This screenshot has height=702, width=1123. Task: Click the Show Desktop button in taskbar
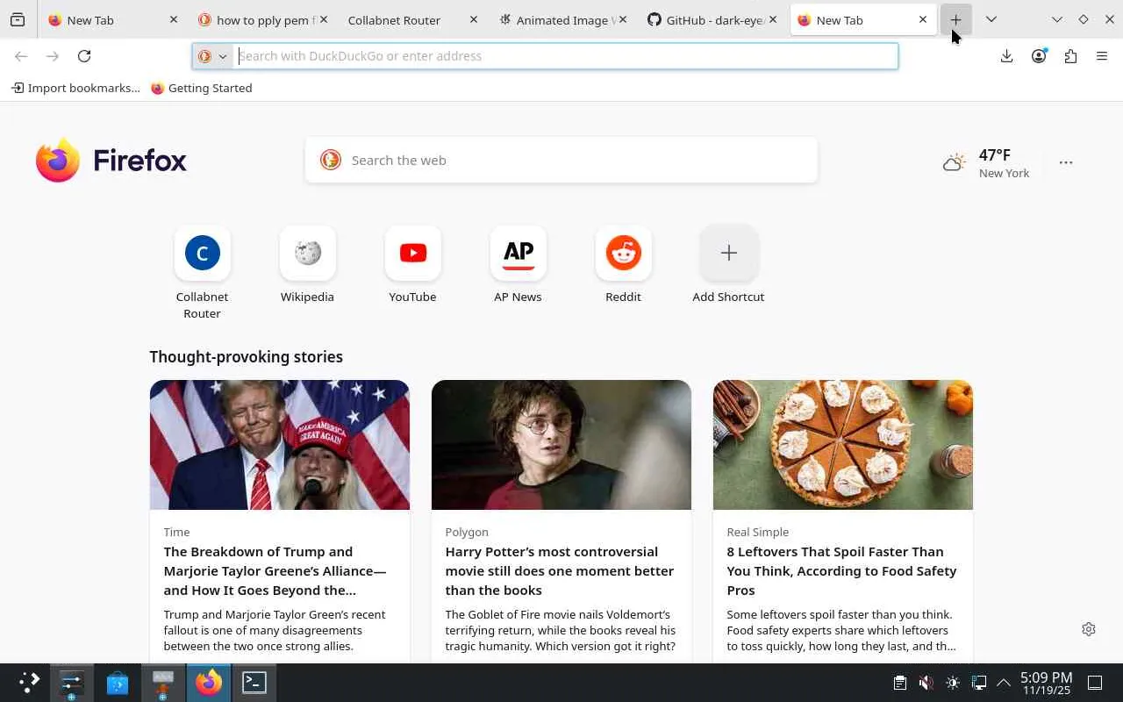coord(1095,683)
